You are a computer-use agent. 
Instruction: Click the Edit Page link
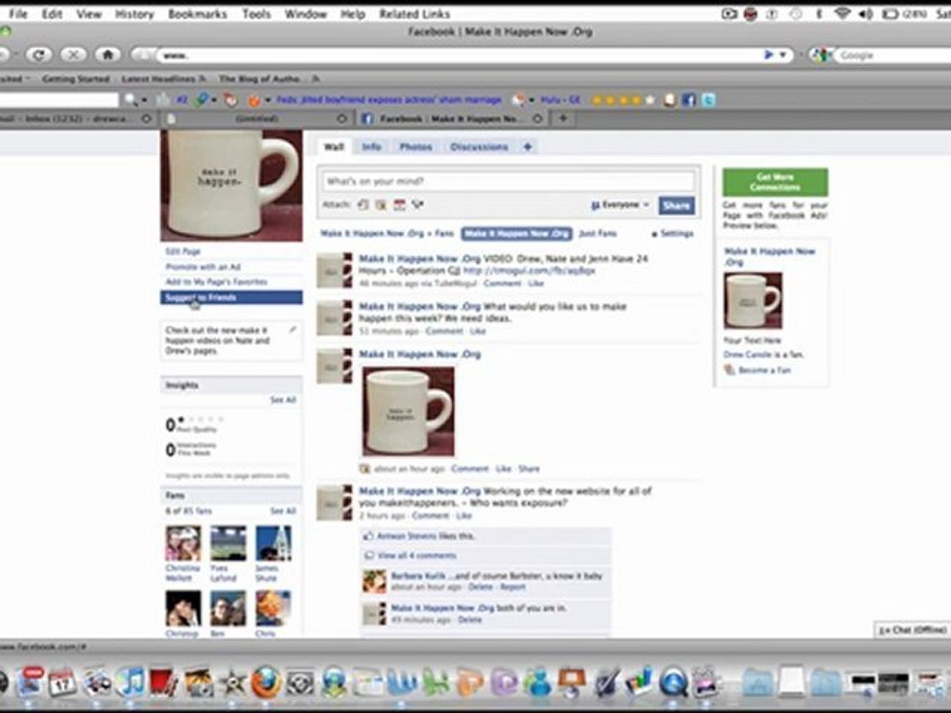(x=183, y=252)
